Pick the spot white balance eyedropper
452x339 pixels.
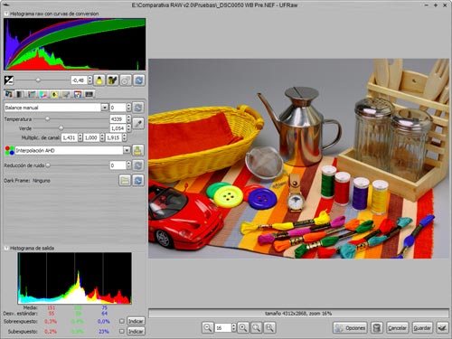point(138,123)
